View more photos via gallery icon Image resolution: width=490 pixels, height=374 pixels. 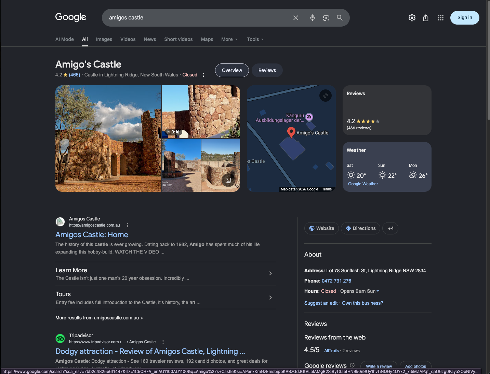(228, 180)
